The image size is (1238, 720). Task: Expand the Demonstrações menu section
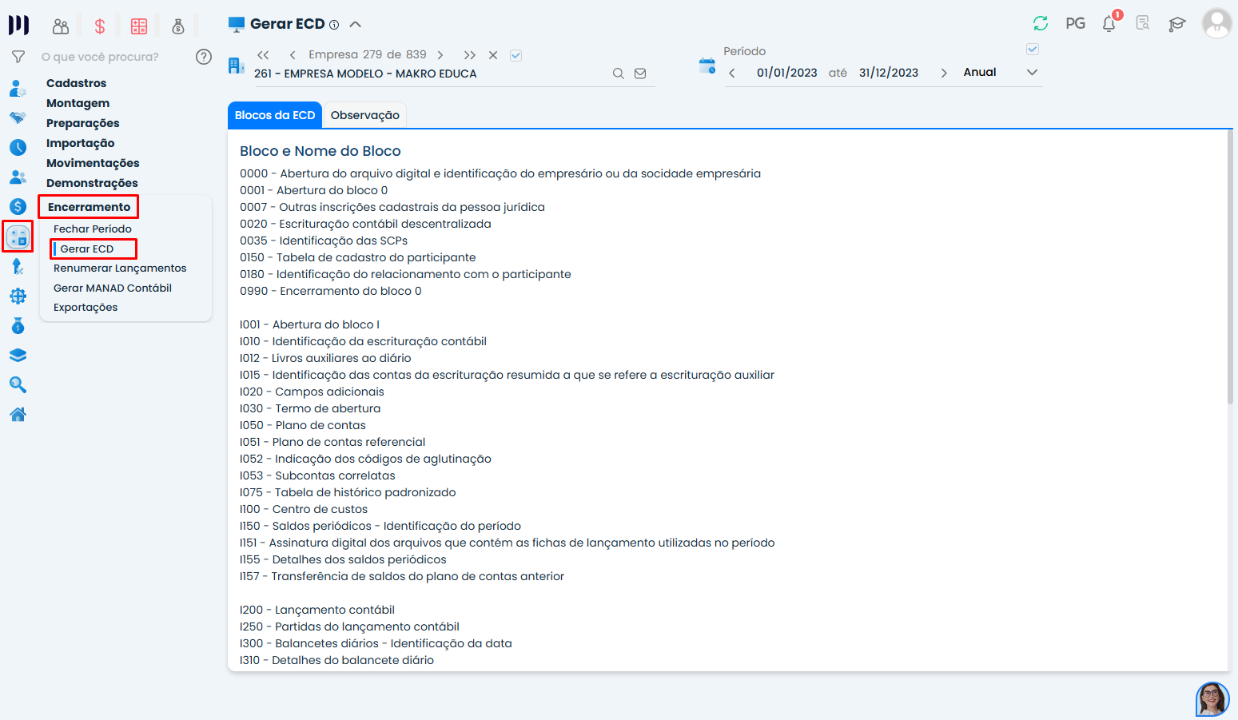(x=92, y=183)
